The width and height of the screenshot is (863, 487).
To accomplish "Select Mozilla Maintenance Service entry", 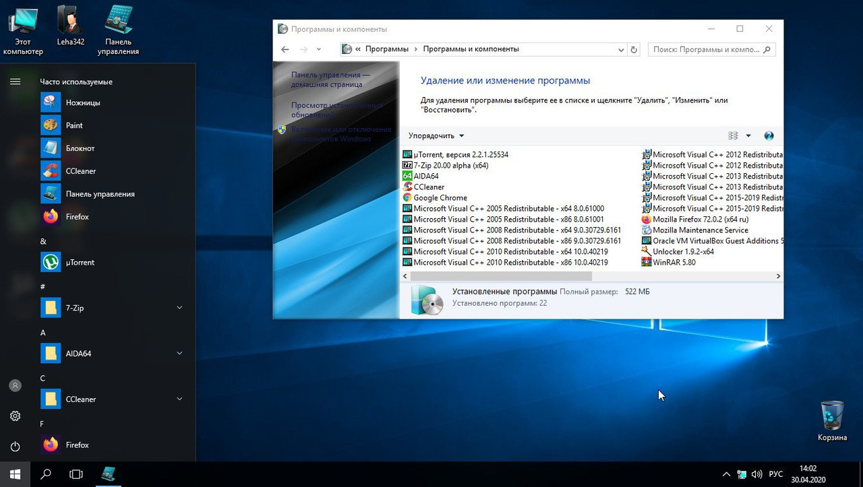I will point(695,230).
